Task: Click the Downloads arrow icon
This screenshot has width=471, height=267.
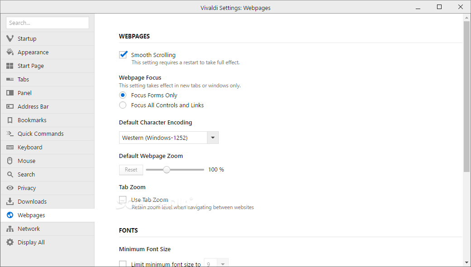Action: [10, 201]
